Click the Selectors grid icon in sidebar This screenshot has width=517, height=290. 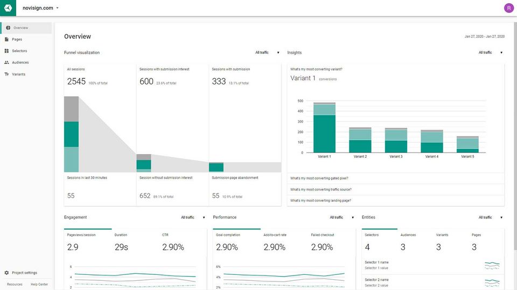click(x=6, y=51)
